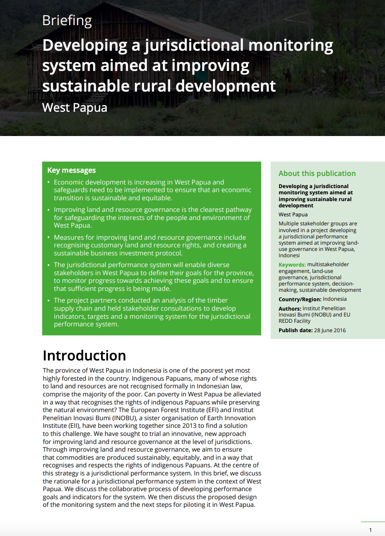
Task: Click the "Briefing" label in the header
Action: pyautogui.click(x=67, y=21)
